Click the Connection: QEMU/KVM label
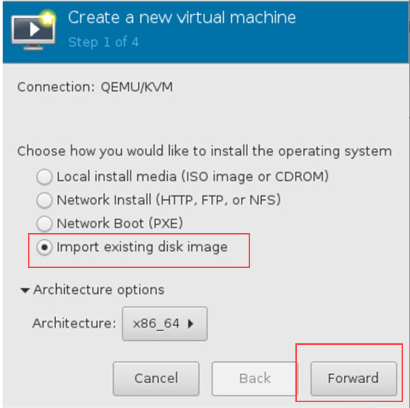The width and height of the screenshot is (410, 408). click(x=95, y=87)
